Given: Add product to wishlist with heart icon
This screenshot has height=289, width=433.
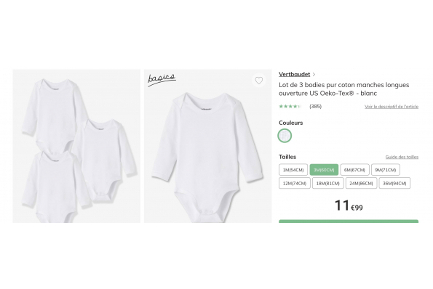Looking at the screenshot, I should (259, 81).
